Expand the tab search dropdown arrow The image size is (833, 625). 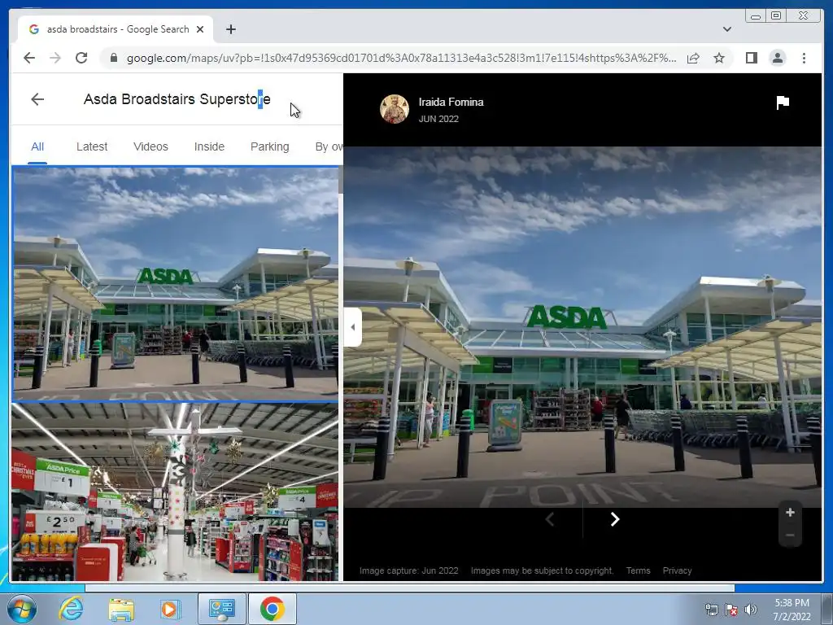click(726, 29)
